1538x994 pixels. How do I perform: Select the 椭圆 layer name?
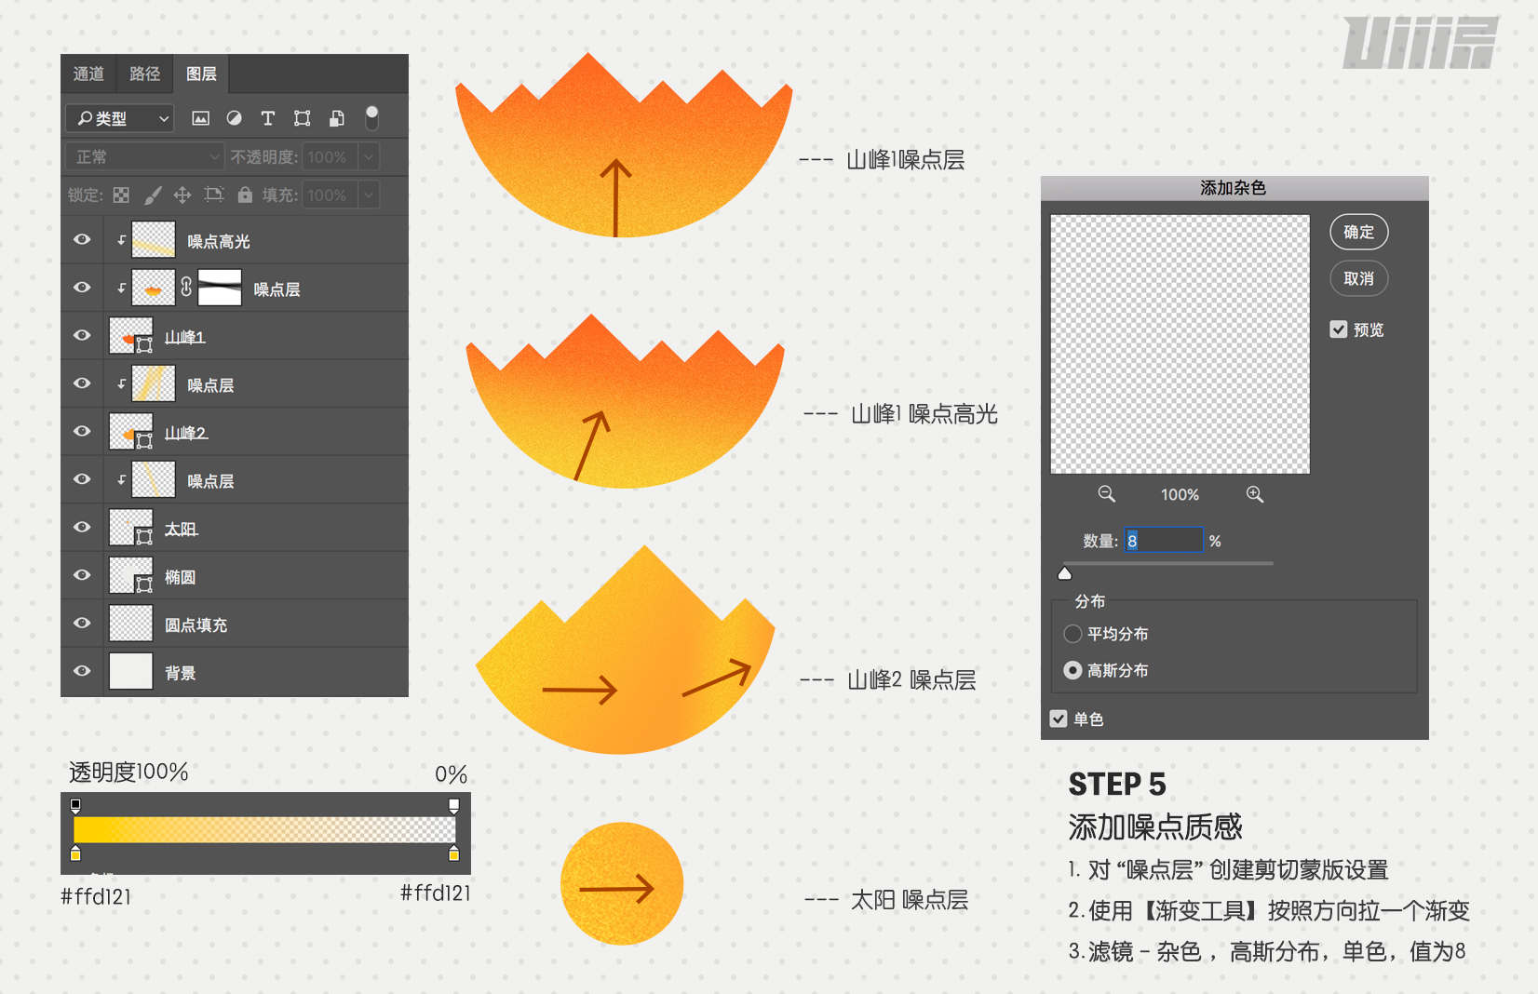pyautogui.click(x=180, y=577)
